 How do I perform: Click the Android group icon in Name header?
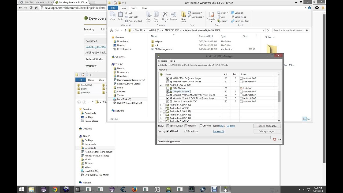tap(161, 74)
